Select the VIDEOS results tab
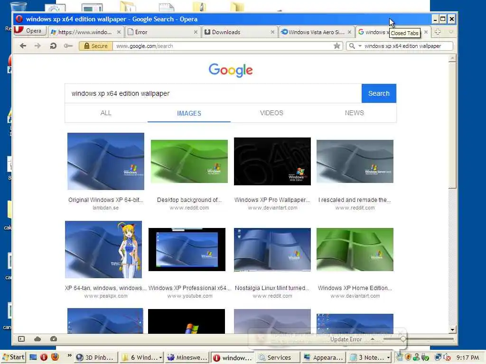 (x=271, y=113)
